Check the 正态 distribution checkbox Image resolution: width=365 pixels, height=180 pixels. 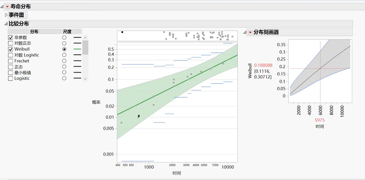[10, 67]
